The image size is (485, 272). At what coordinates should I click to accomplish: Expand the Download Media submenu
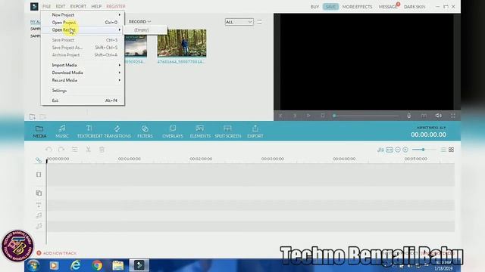point(83,73)
